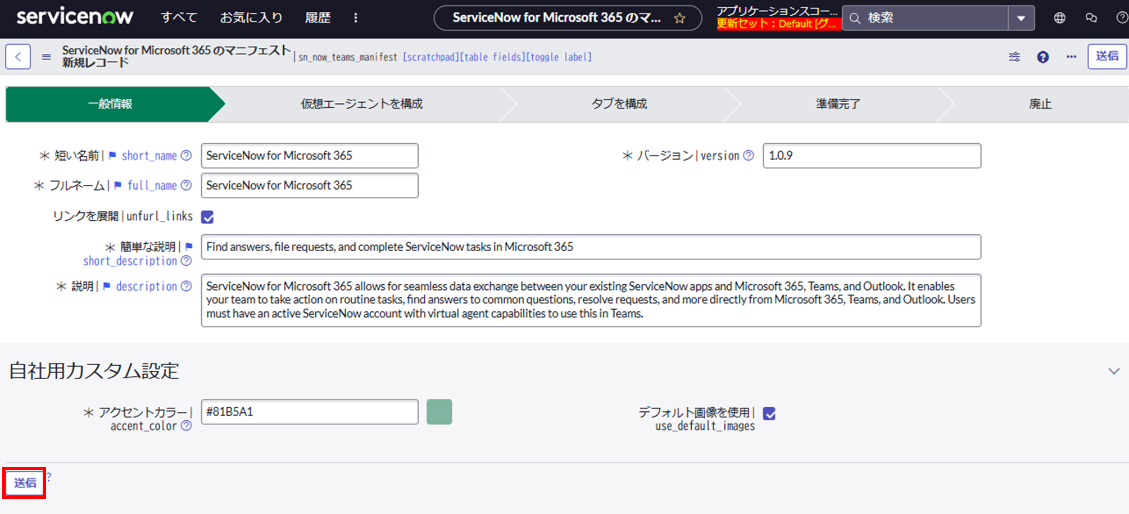Toggle the unfurl_links checkbox
This screenshot has width=1129, height=514.
click(x=207, y=217)
